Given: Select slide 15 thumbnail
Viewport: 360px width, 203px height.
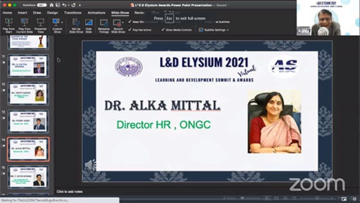Looking at the screenshot, I should (28, 177).
